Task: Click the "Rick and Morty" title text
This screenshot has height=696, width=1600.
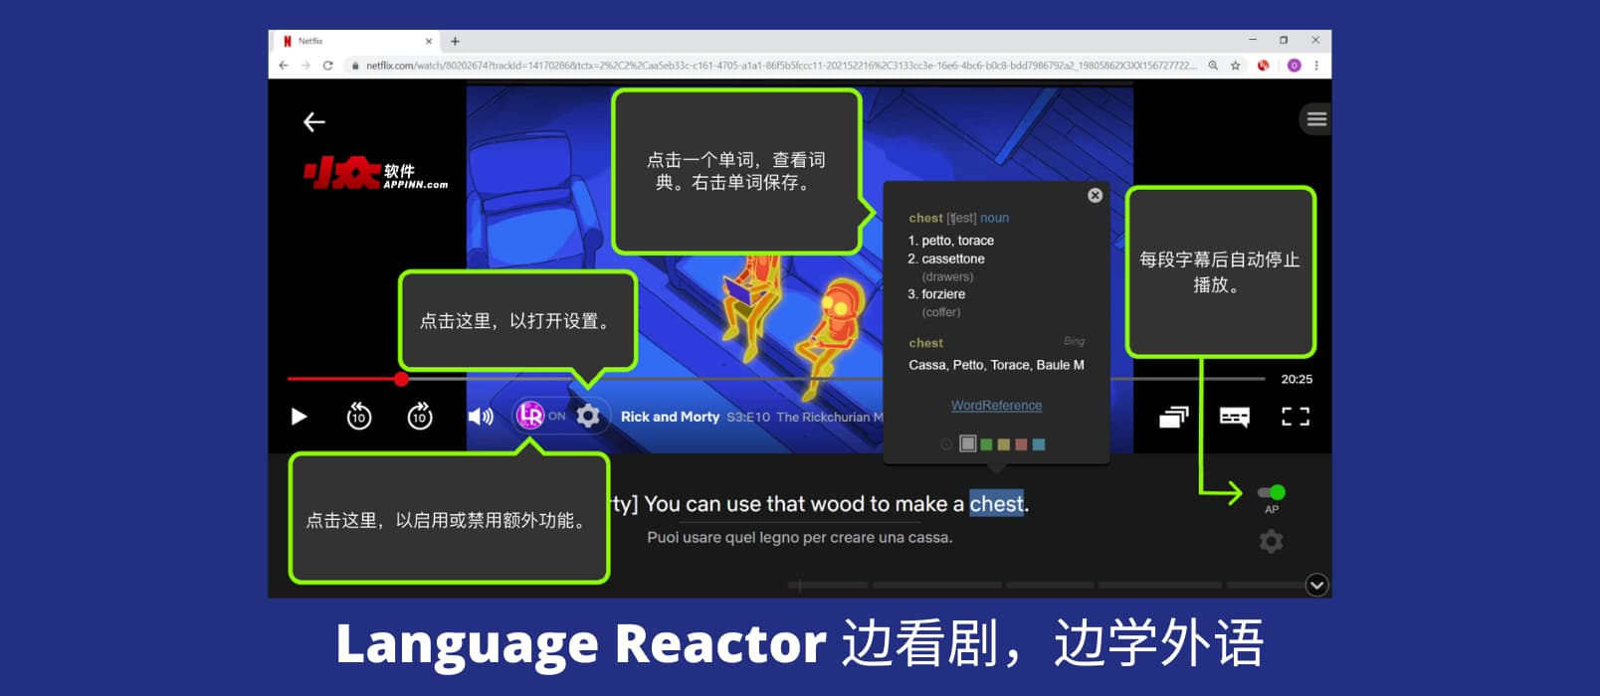Action: (670, 417)
